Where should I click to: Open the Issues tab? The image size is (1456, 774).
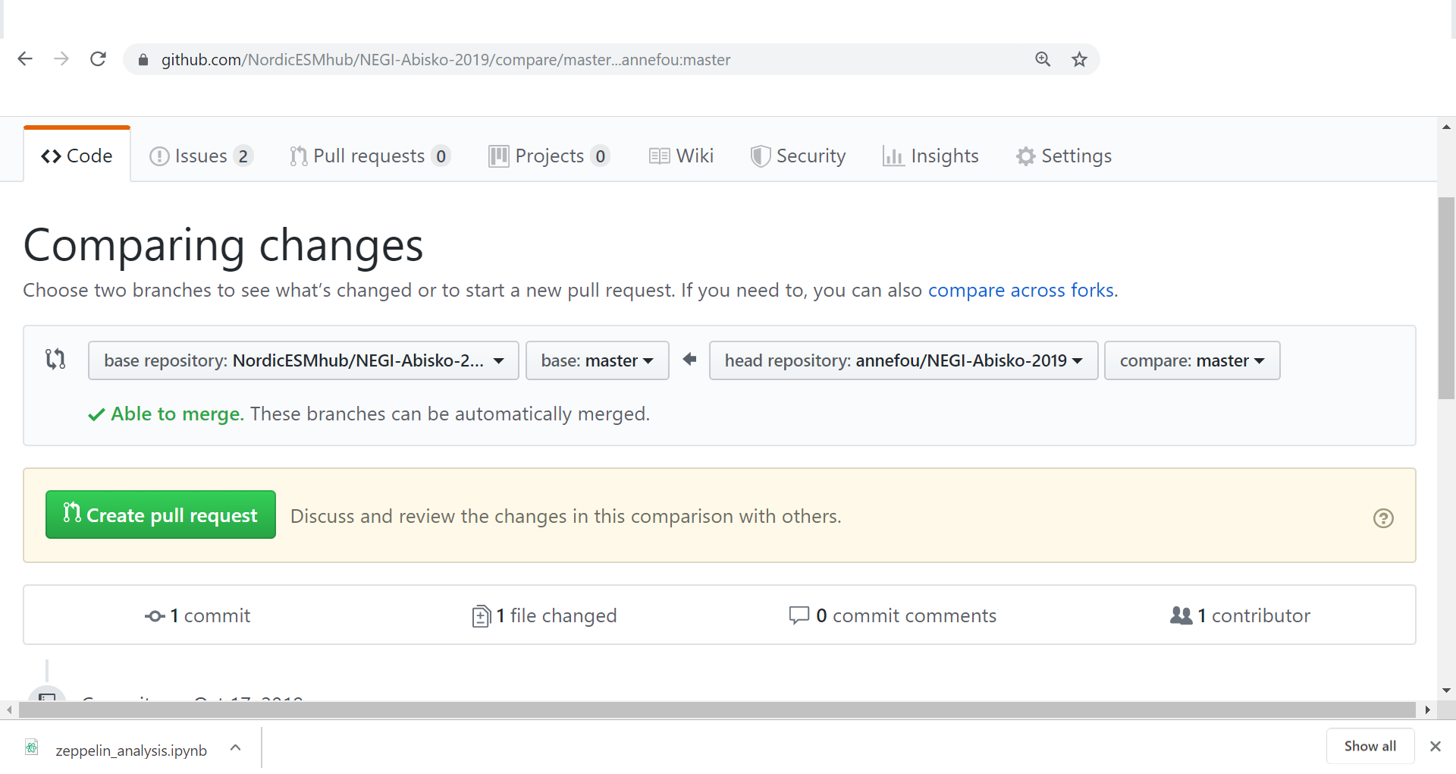[x=201, y=156]
